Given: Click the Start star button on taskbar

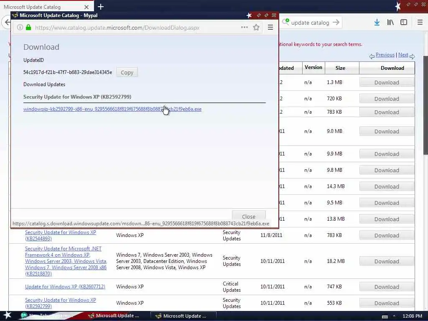Looking at the screenshot, I should [x=8, y=315].
